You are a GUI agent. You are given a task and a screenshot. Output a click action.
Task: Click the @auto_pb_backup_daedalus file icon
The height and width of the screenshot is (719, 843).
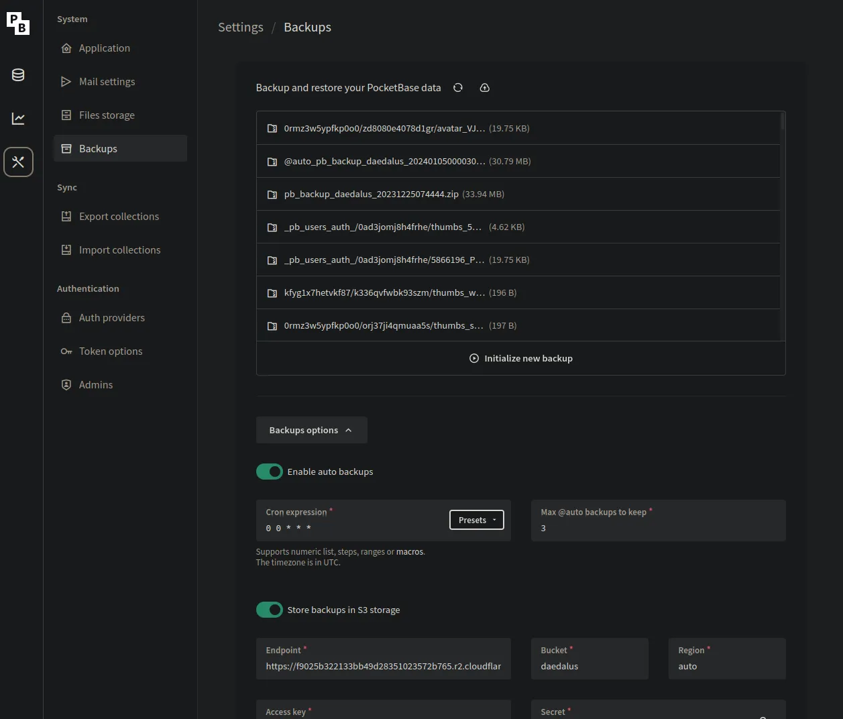point(272,162)
